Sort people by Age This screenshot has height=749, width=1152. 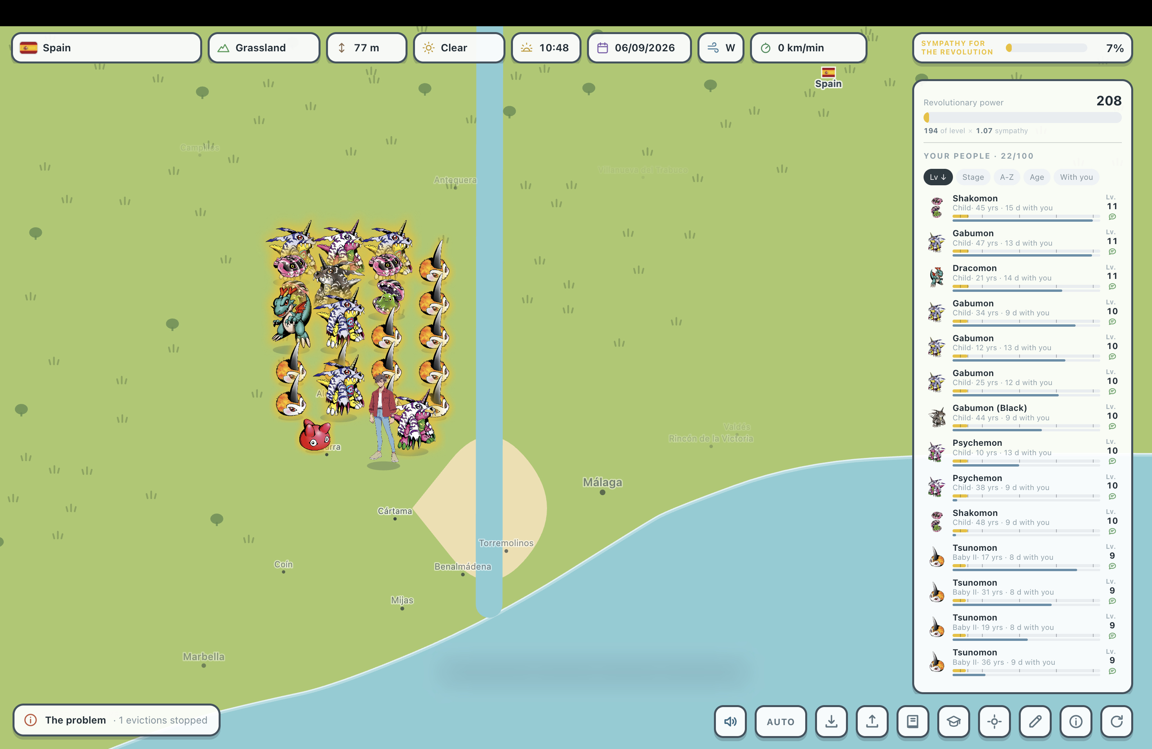point(1037,177)
